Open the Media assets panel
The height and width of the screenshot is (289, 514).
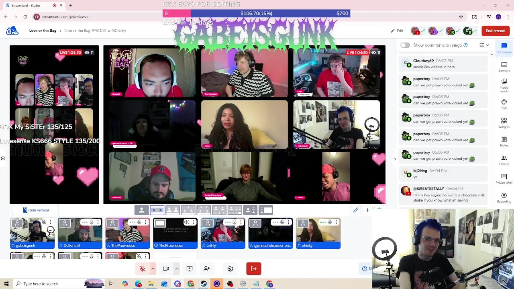504,85
